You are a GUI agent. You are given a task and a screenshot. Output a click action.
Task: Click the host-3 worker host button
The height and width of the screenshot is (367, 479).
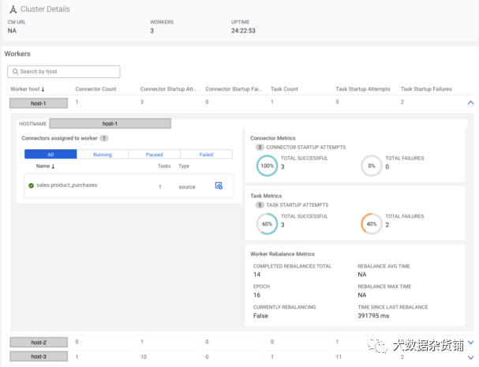[39, 357]
